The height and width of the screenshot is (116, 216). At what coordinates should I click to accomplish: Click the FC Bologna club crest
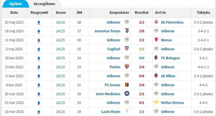(156, 58)
